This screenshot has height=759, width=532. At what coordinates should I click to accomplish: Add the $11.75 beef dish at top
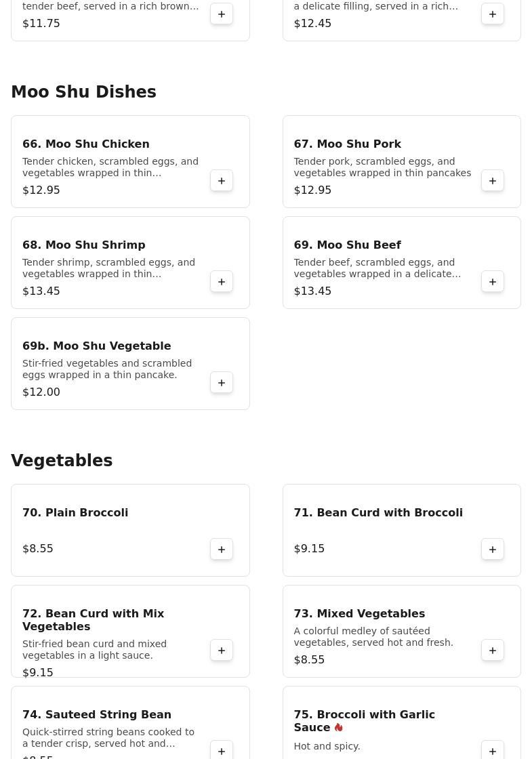click(x=222, y=14)
